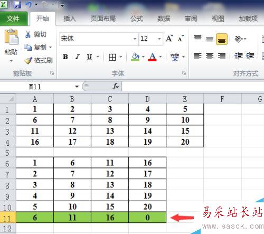Switch to the 页面布局 ribbon tab
Screen dimensions: 264x234
pos(103,18)
